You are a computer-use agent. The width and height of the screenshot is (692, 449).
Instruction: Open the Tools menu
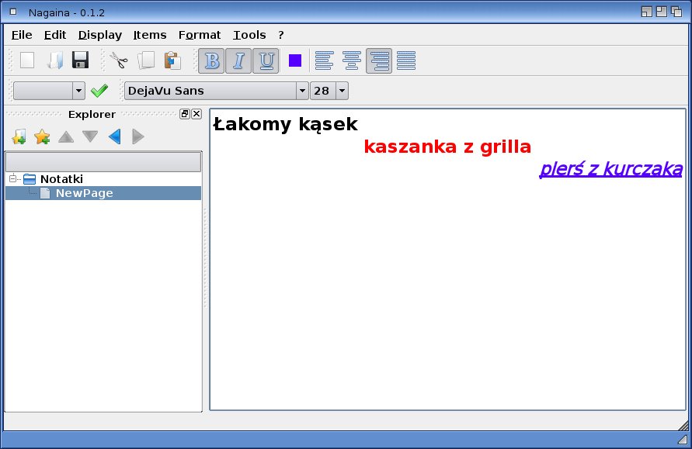(x=249, y=35)
